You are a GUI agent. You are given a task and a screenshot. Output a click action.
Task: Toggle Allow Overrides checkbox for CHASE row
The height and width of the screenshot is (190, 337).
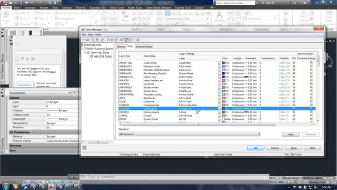click(311, 116)
